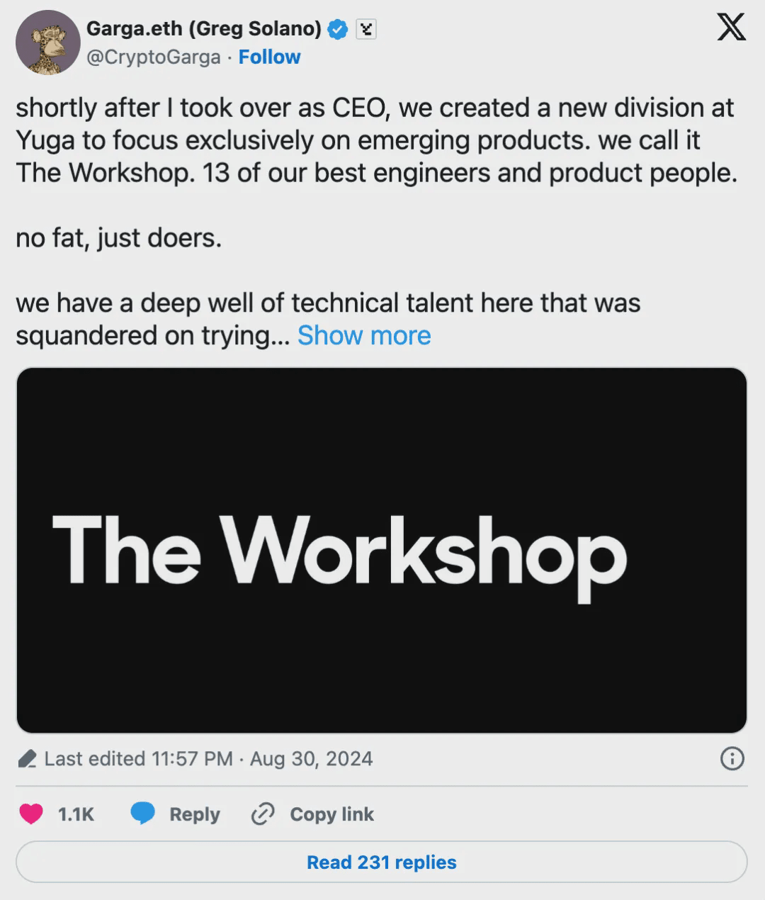Click the 1.1K likes count

pyautogui.click(x=76, y=814)
